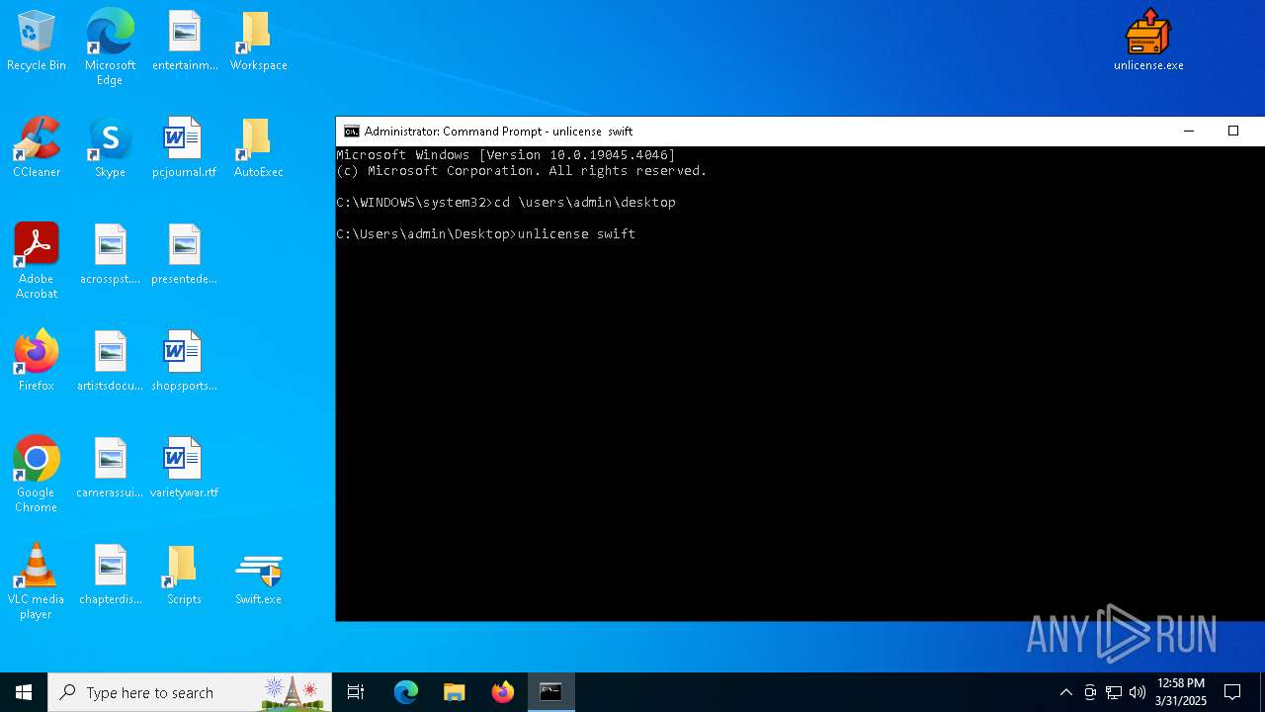Open the Scripts folder on the desktop
This screenshot has height=712, width=1265.
[x=185, y=576]
